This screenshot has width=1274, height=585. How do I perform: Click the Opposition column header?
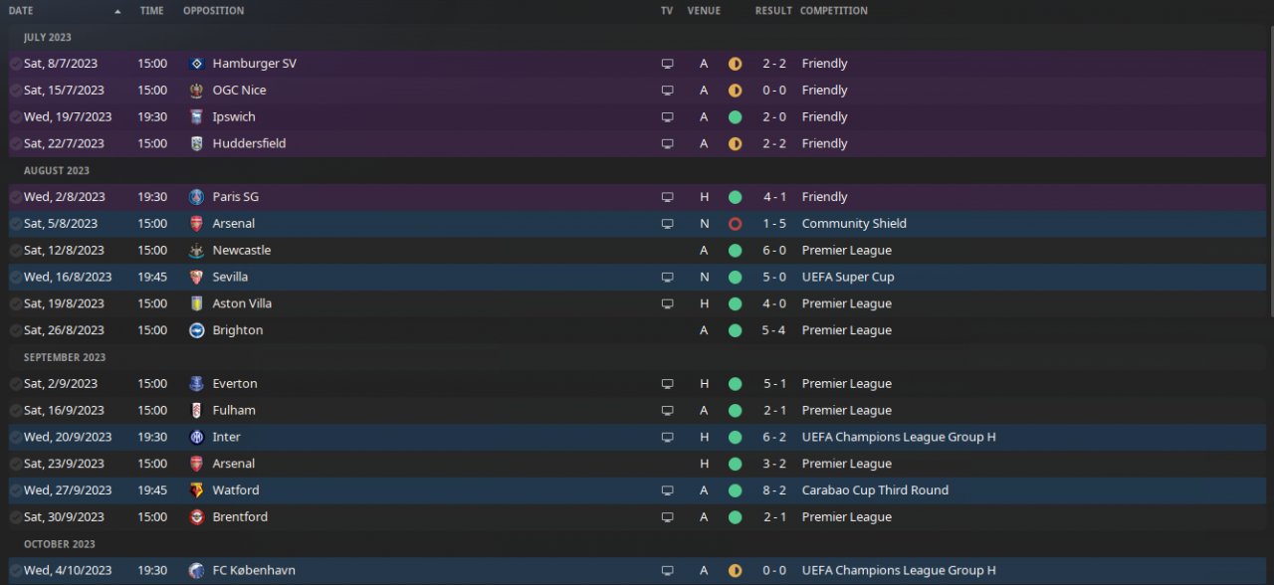213,11
